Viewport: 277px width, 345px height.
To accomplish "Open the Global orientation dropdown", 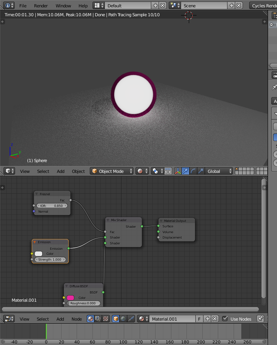I will [x=219, y=171].
